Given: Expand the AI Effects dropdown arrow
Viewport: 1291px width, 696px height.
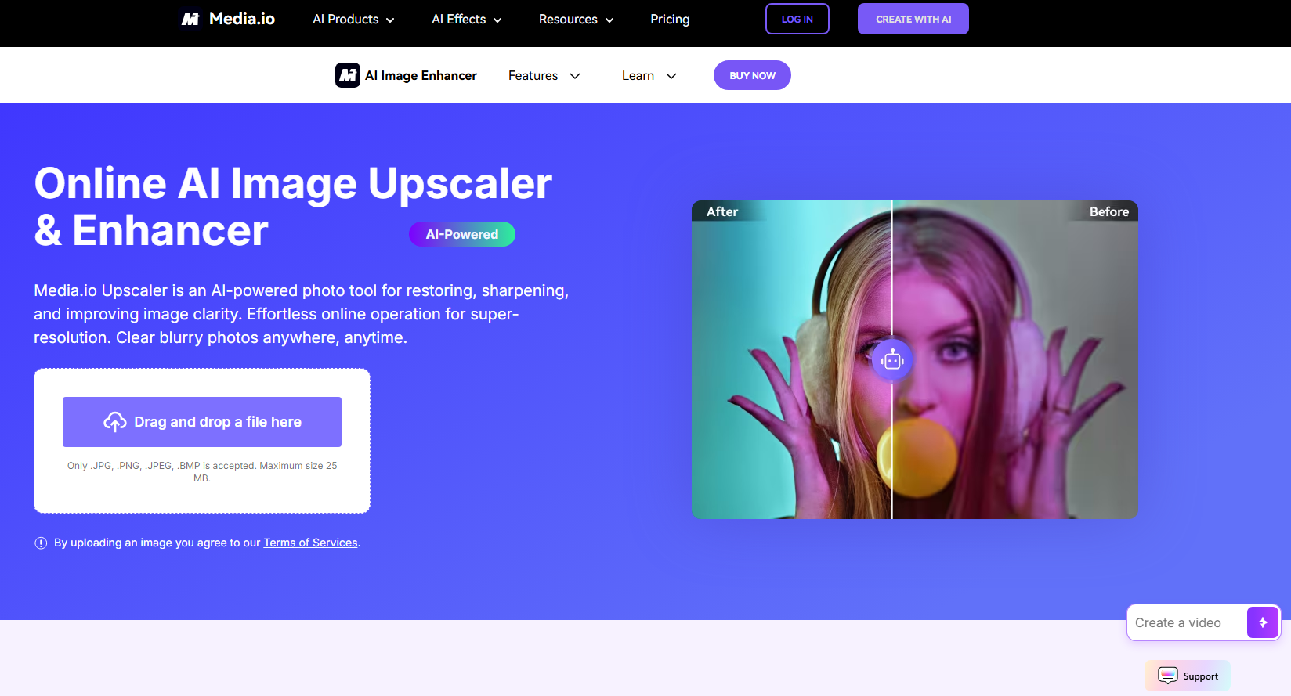Looking at the screenshot, I should [x=497, y=20].
